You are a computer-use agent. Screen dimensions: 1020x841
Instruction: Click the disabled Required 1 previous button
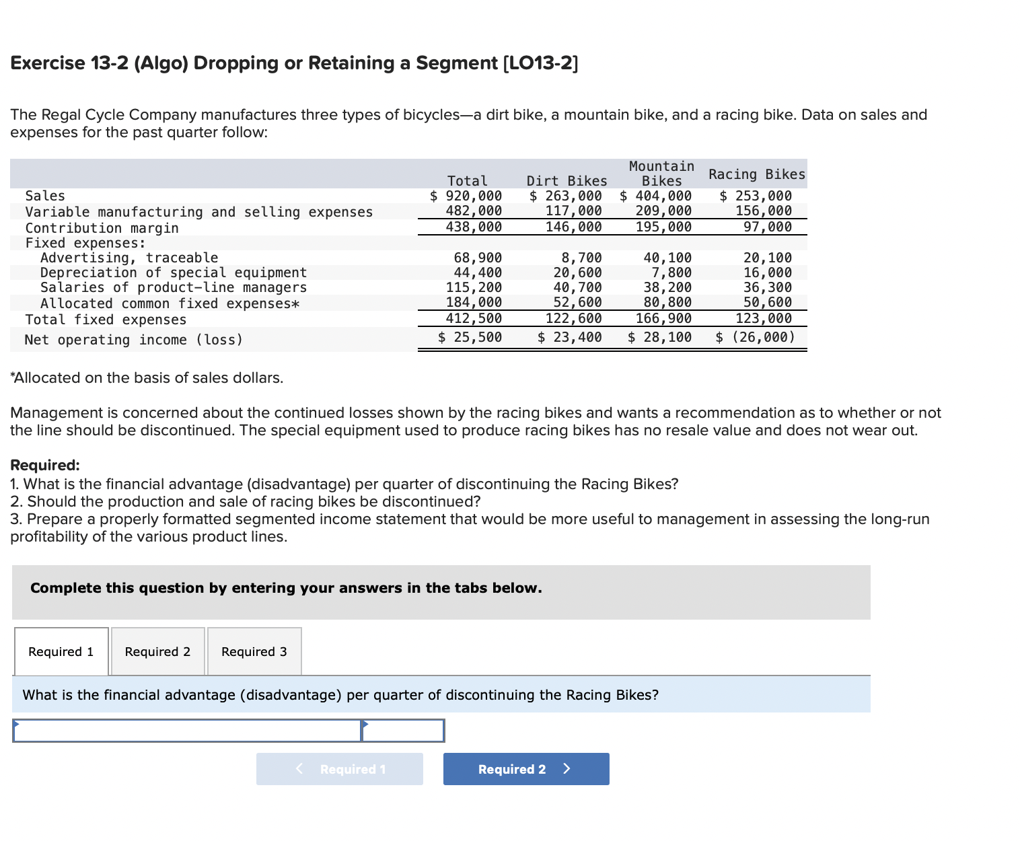pos(339,769)
